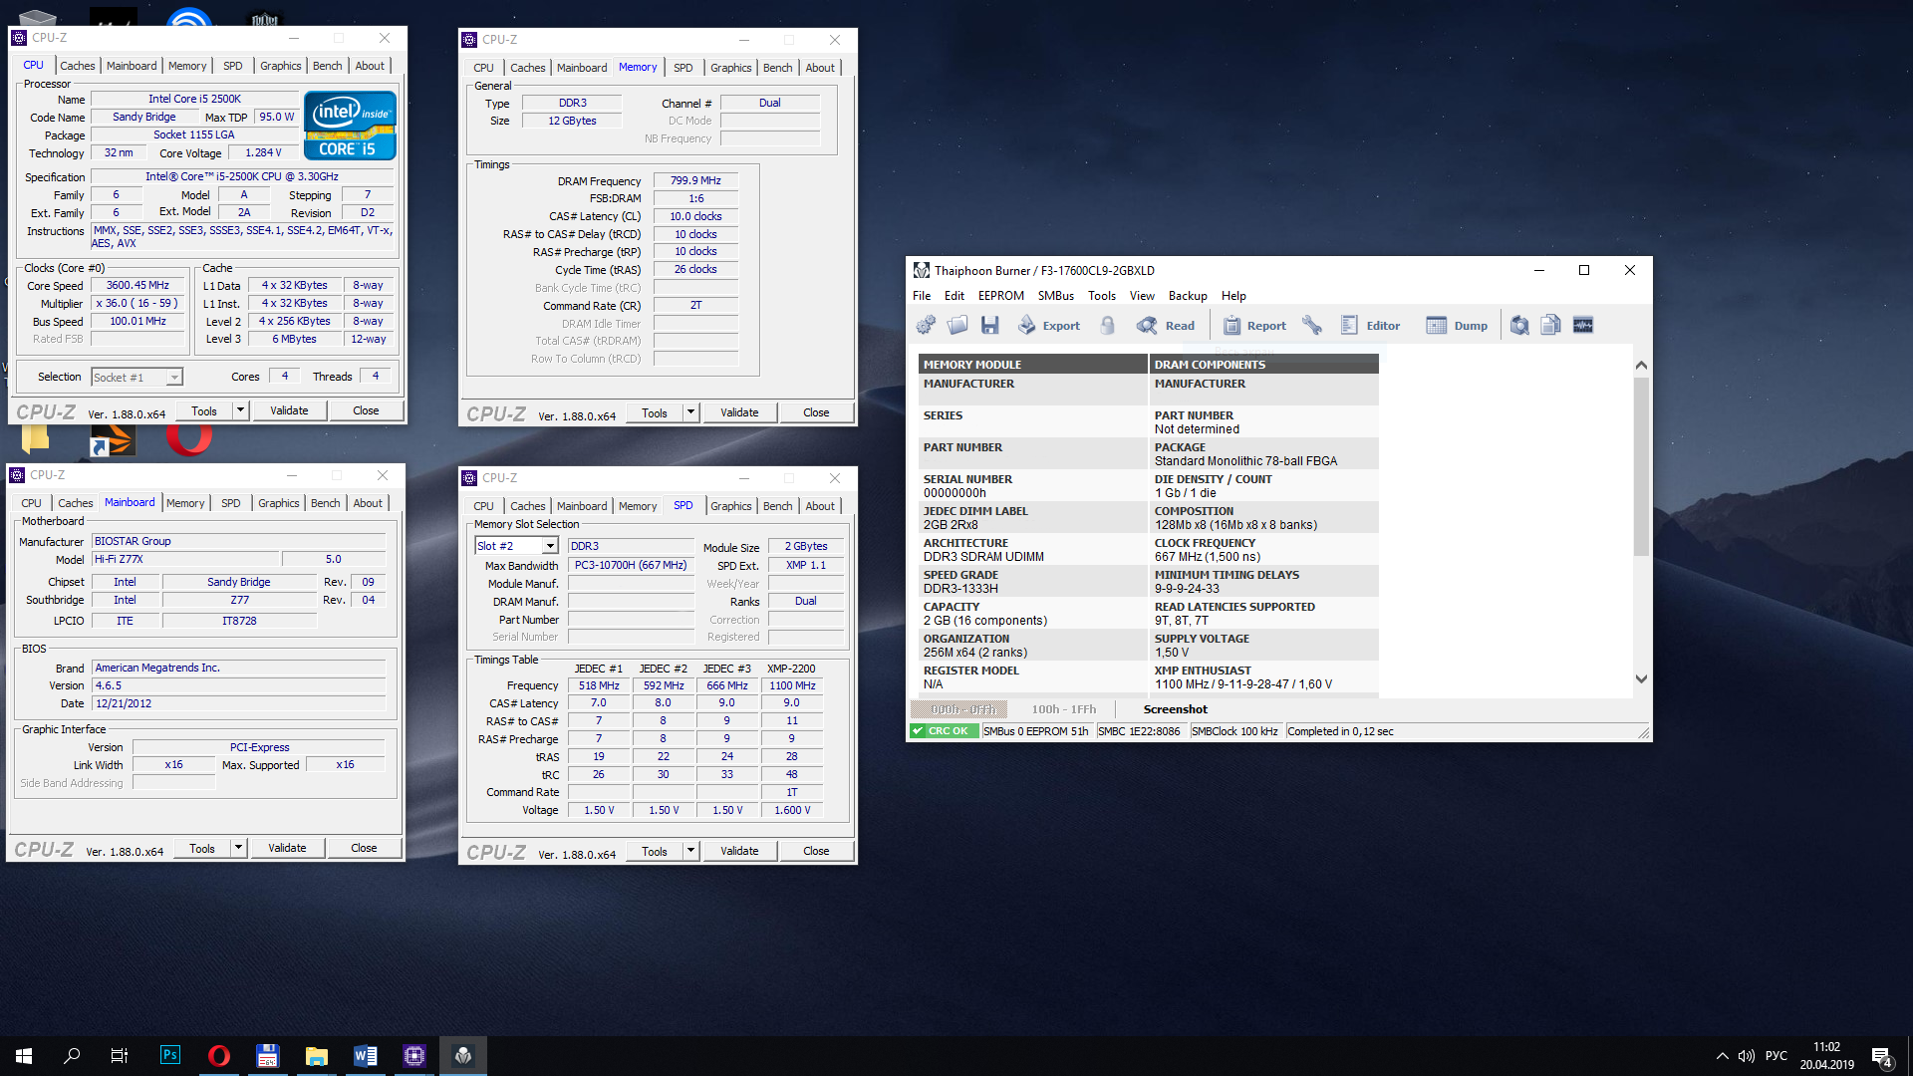Expand Tools dropdown arrow in Motherboard CPU-Z window

click(x=238, y=848)
